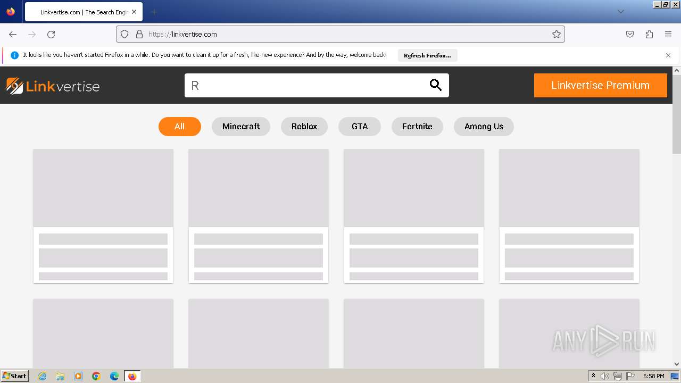Viewport: 681px width, 383px height.
Task: Go back with the browser back arrow
Action: tap(13, 34)
